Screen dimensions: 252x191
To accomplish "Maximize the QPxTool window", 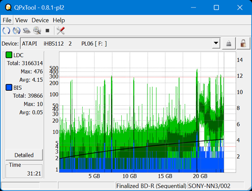I will [216, 7].
